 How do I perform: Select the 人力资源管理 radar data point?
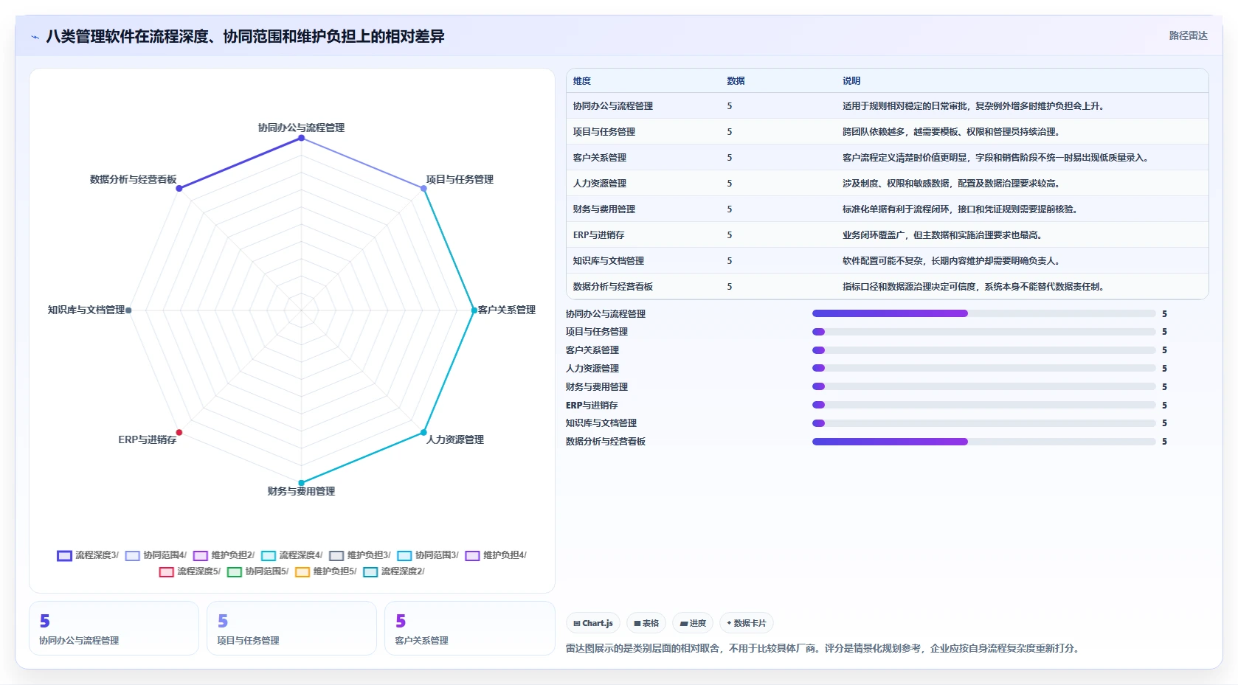423,432
